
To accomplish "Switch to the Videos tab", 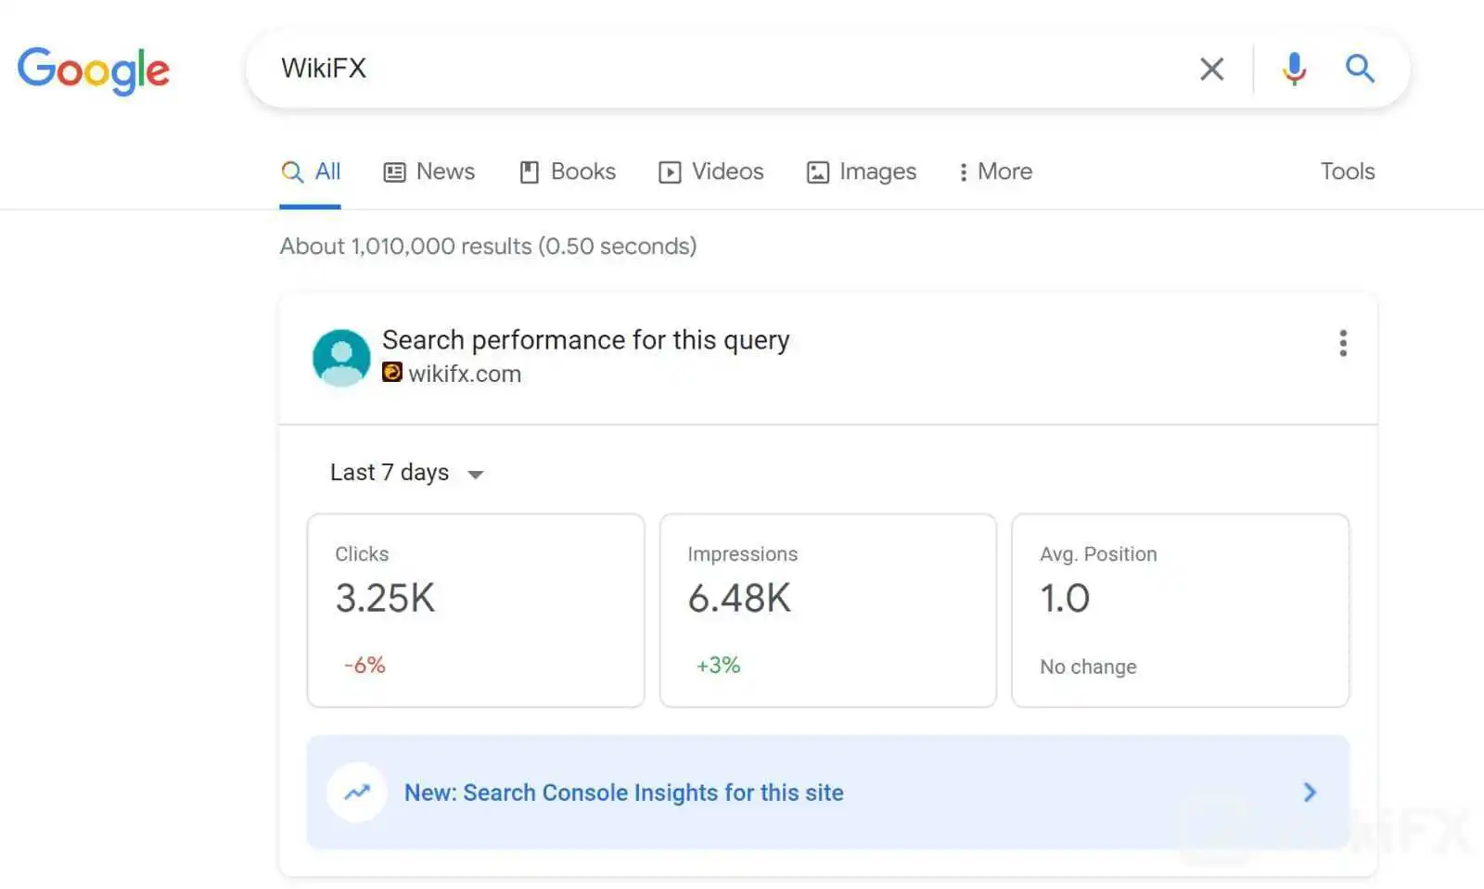I will (x=711, y=171).
